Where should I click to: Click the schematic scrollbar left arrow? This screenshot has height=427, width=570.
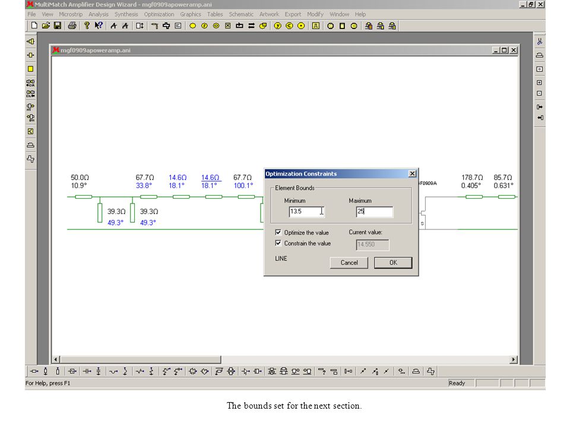56,359
